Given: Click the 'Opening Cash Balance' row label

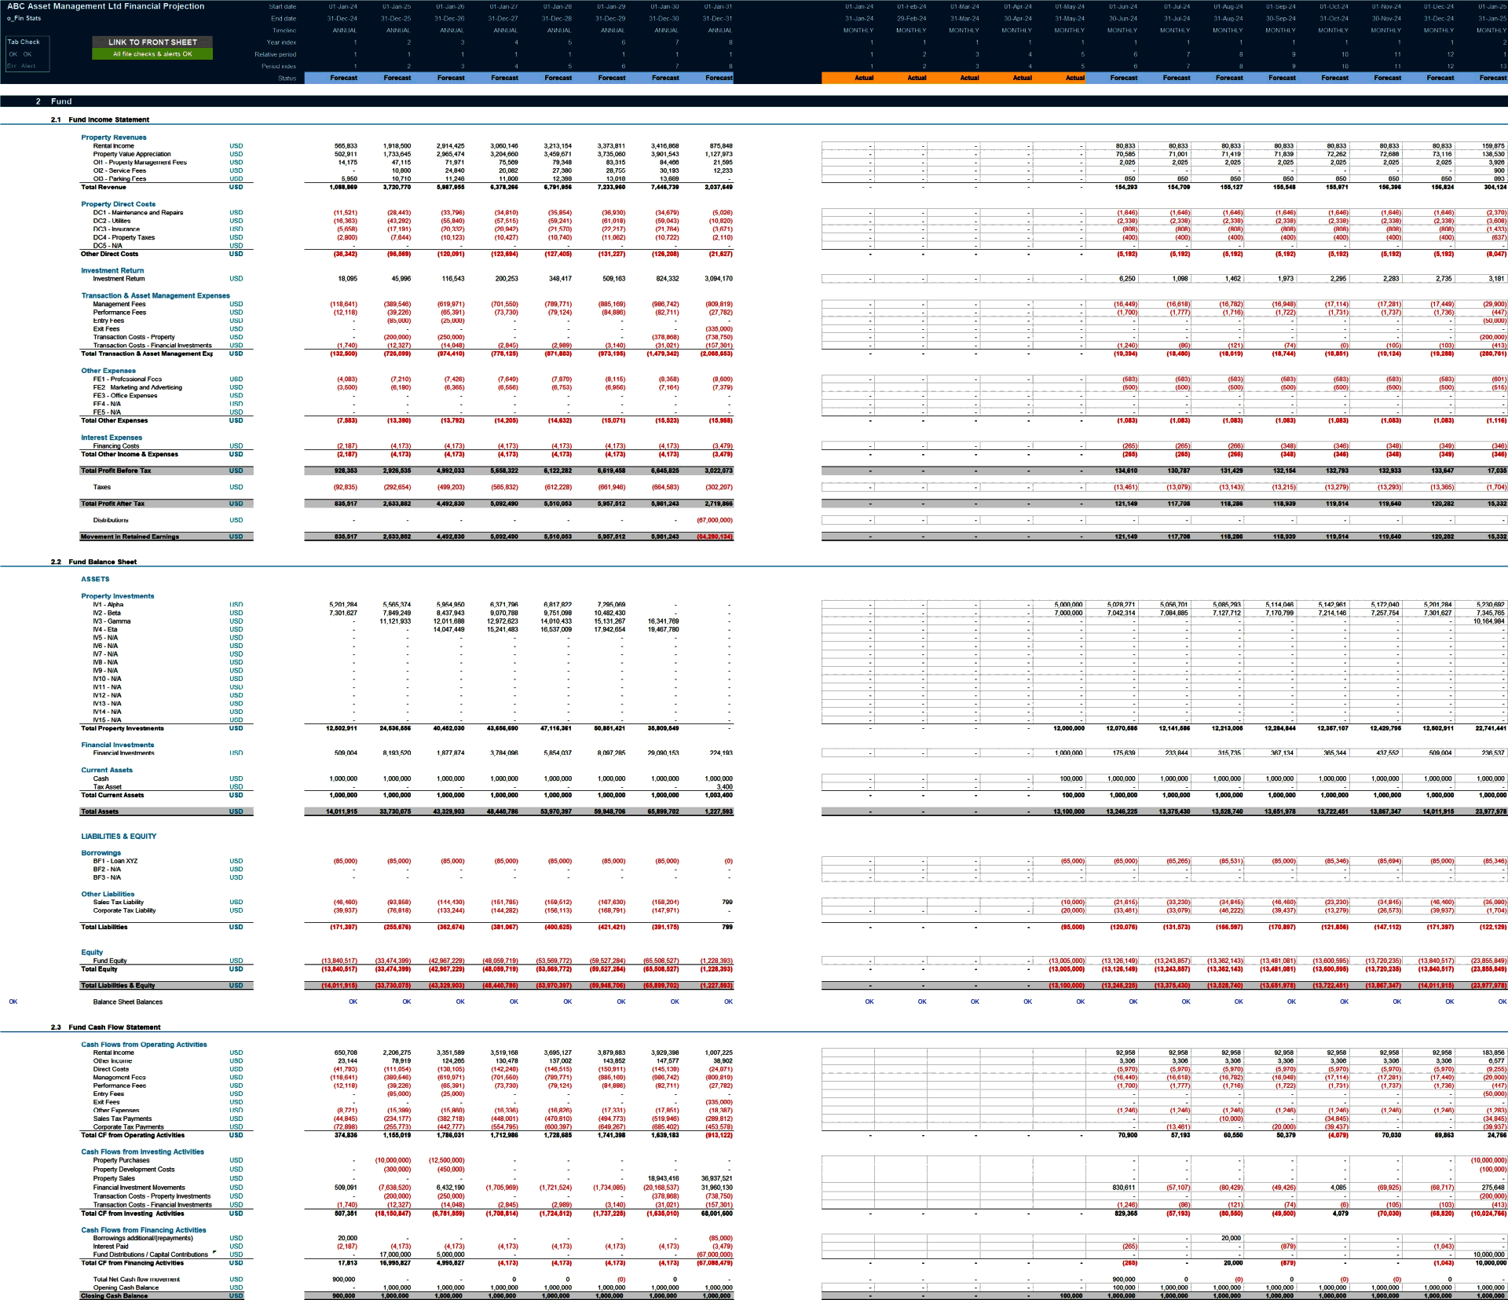Looking at the screenshot, I should coord(126,1287).
